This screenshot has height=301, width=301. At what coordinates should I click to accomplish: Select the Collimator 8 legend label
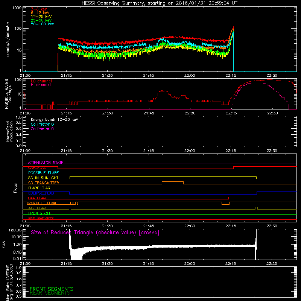pyautogui.click(x=42, y=124)
